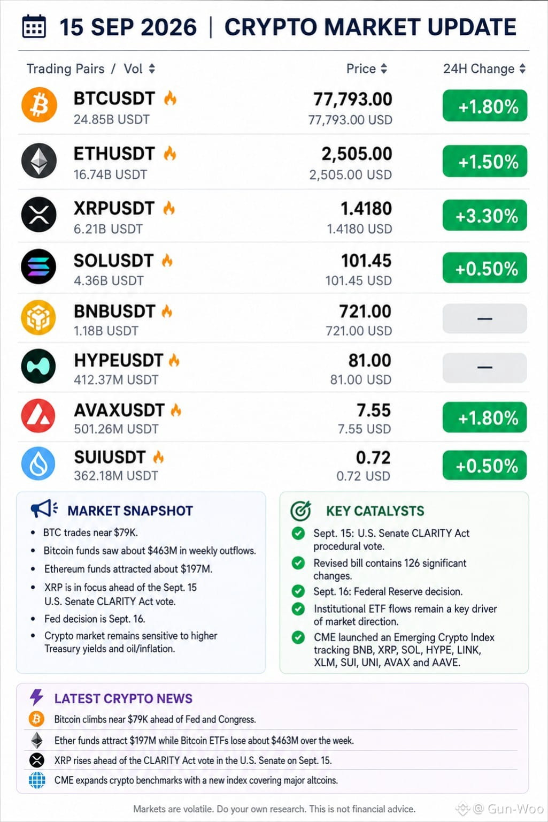Viewport: 548px width, 822px height.
Task: Click the XRP logo icon
Action: pos(38,215)
